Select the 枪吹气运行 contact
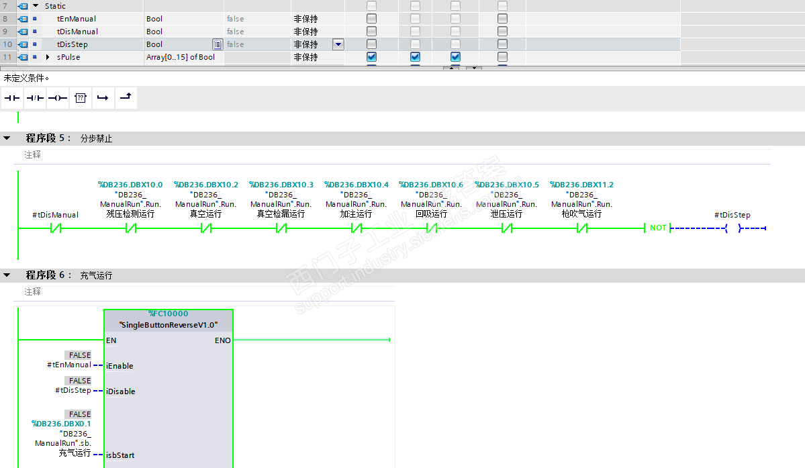Image resolution: width=805 pixels, height=468 pixels. click(581, 228)
